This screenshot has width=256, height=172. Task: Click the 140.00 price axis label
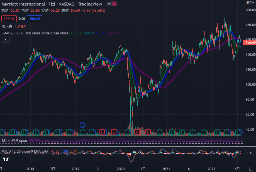[x=251, y=55]
